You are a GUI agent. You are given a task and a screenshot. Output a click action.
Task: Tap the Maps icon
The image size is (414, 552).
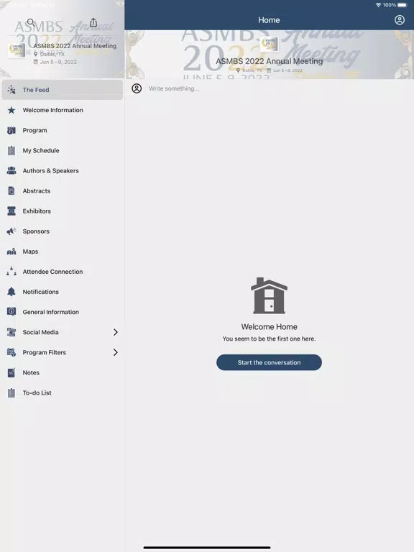[11, 252]
